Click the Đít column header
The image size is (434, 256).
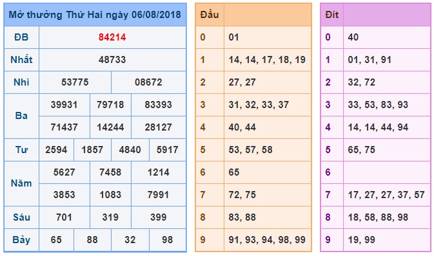pos(332,15)
